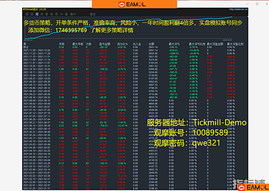Click the loss value -758.51
The width and height of the screenshot is (269, 191).
[x=104, y=126]
